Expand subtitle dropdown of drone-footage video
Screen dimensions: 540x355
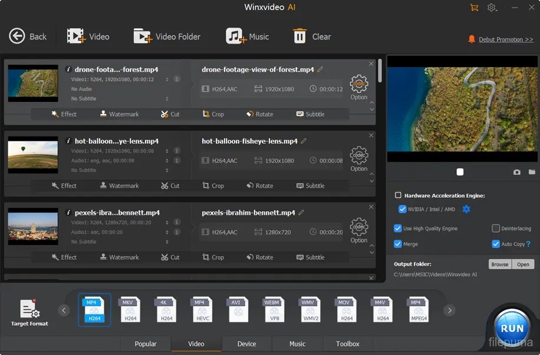(x=167, y=99)
